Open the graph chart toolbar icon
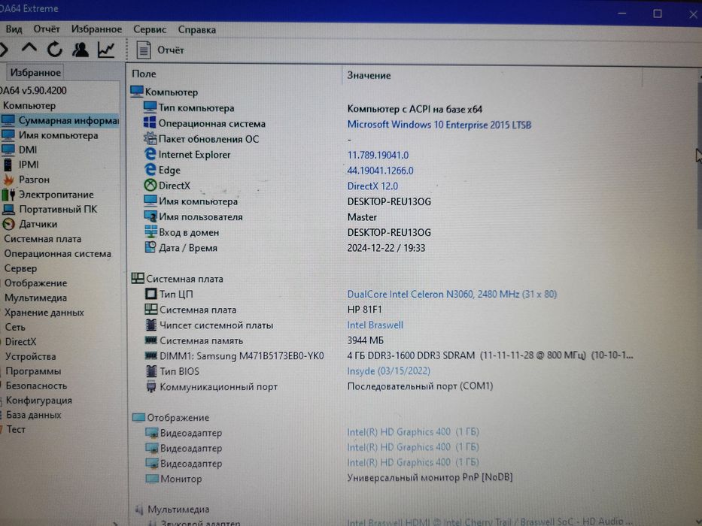702x526 pixels. click(x=106, y=50)
